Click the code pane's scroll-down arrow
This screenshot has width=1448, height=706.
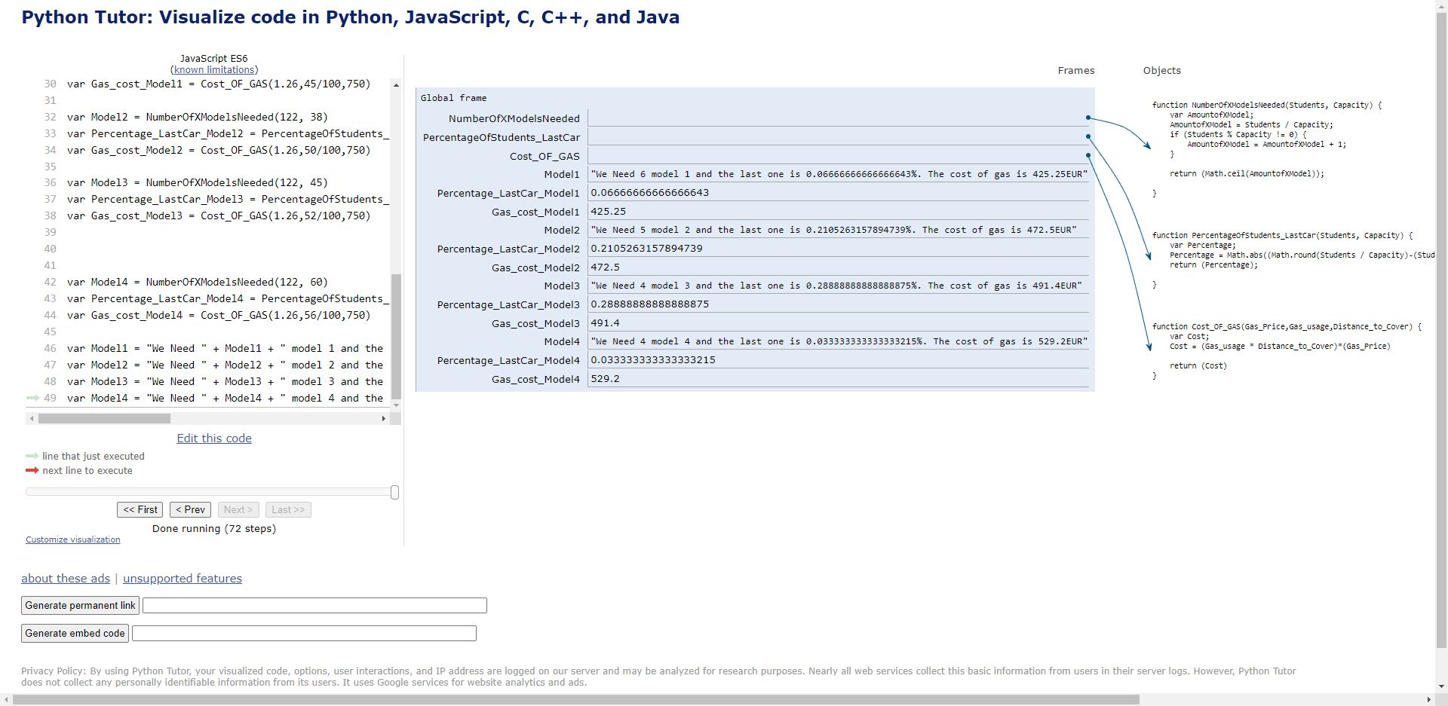point(396,405)
